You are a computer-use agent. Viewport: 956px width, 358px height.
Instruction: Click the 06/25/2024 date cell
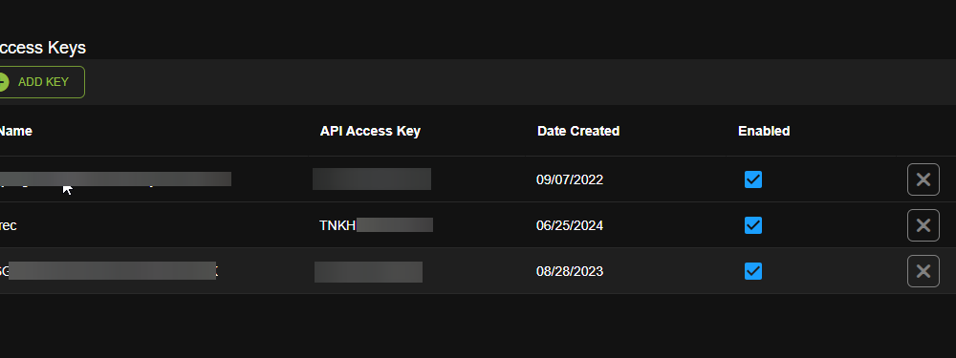pos(570,225)
